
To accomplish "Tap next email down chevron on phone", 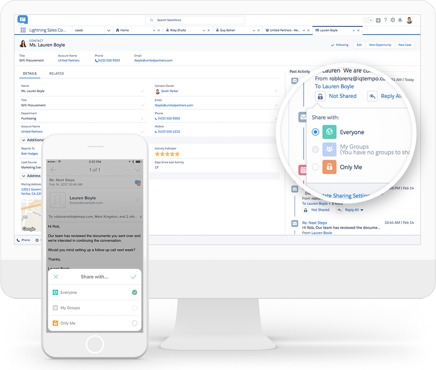I will (138, 170).
